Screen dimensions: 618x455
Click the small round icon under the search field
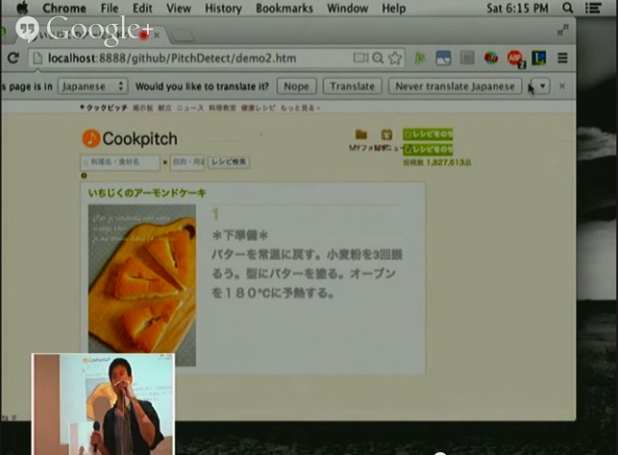click(x=84, y=176)
